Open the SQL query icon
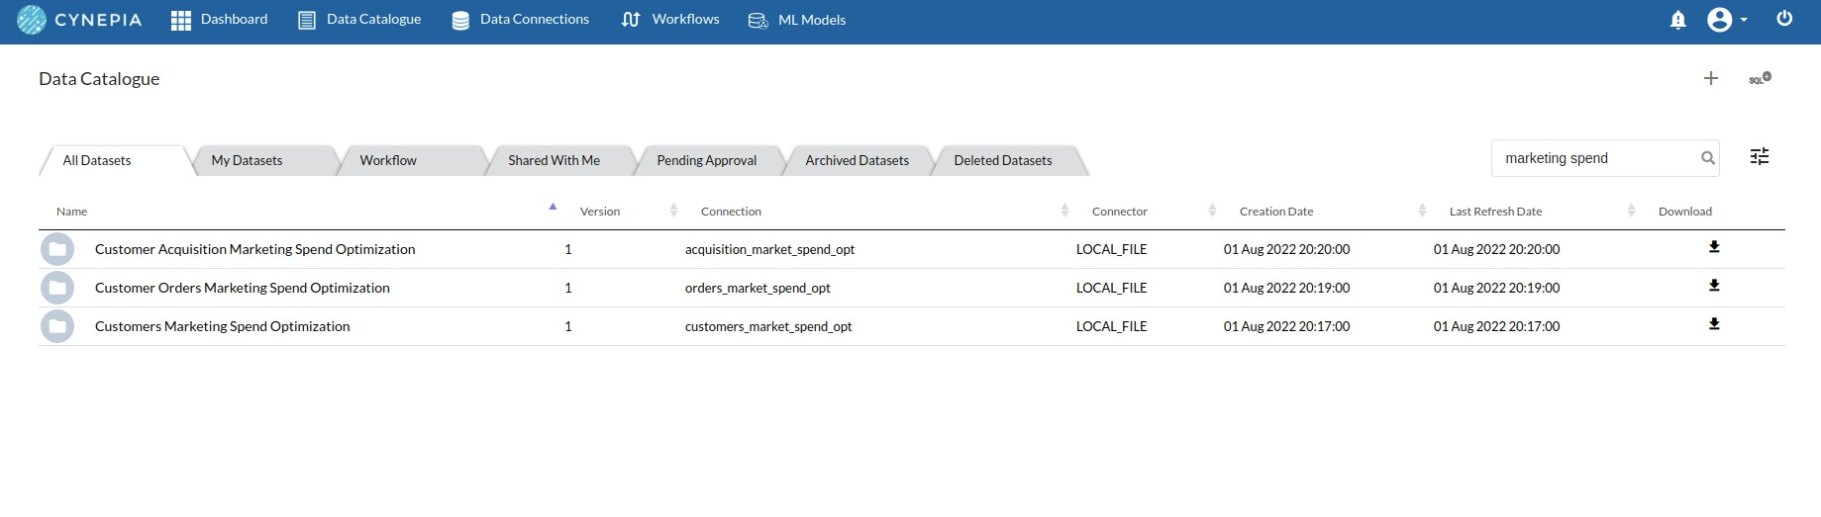Image resolution: width=1821 pixels, height=517 pixels. click(1760, 78)
